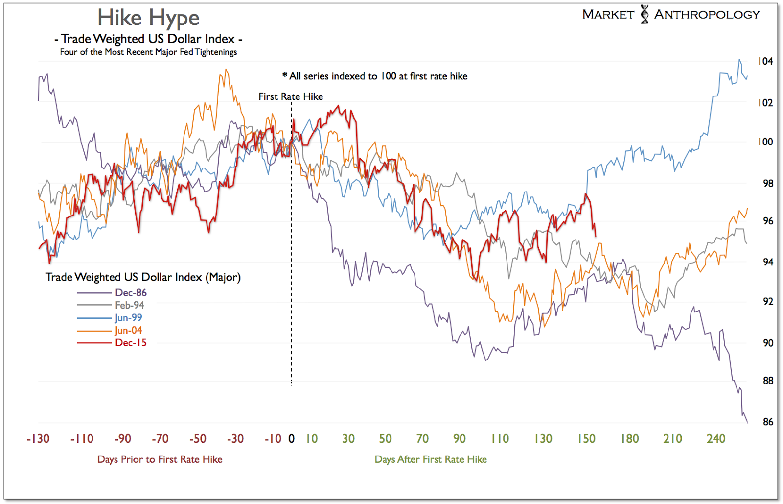
Task: Click the Hike Hype chart title
Action: coord(148,18)
